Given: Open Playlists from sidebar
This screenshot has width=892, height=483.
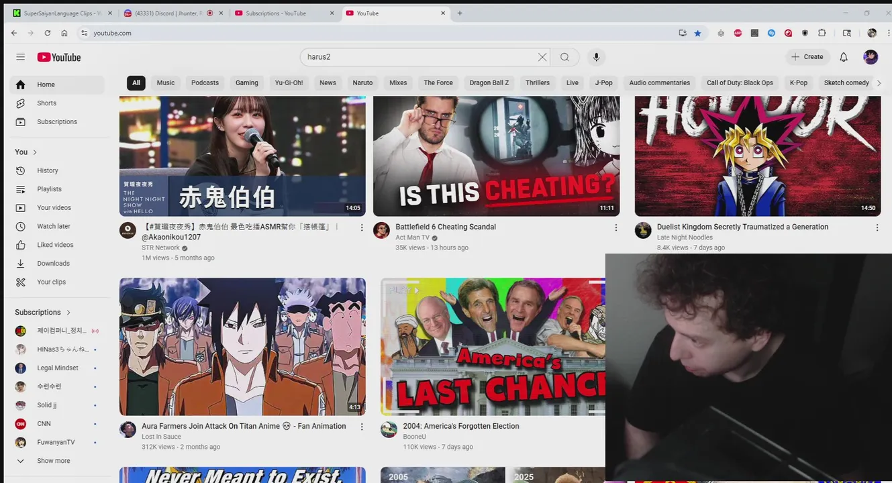Looking at the screenshot, I should [x=57, y=189].
